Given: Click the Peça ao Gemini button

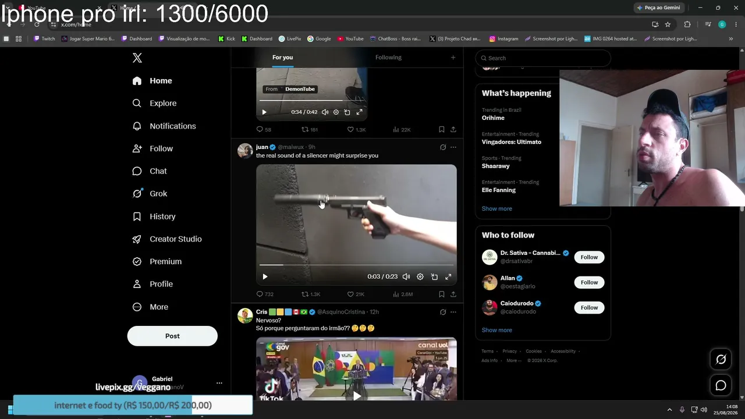Looking at the screenshot, I should pos(659,8).
